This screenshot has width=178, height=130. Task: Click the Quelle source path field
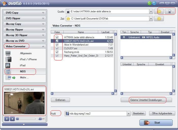(x=108, y=11)
